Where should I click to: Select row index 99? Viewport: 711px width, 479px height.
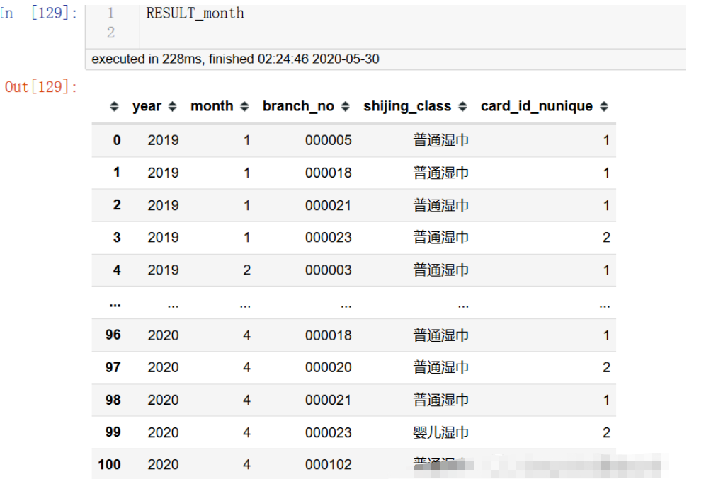pos(113,432)
